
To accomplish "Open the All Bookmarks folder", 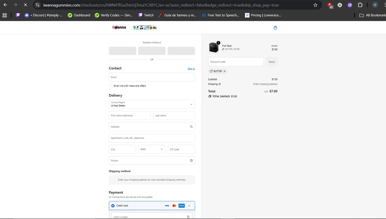I will [373, 15].
